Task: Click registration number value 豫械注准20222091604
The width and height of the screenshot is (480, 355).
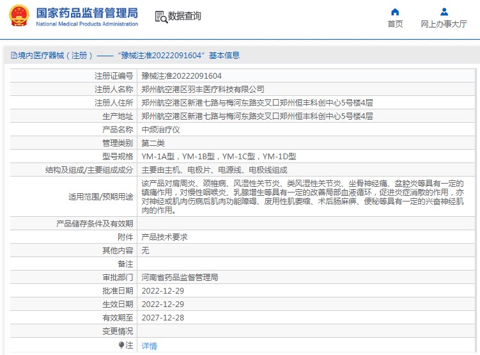Action: [x=182, y=76]
